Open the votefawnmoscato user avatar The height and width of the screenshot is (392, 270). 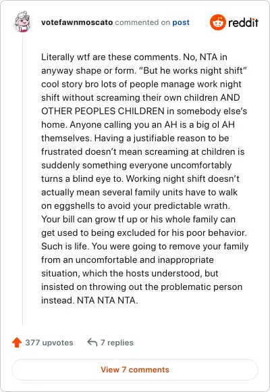(x=22, y=22)
